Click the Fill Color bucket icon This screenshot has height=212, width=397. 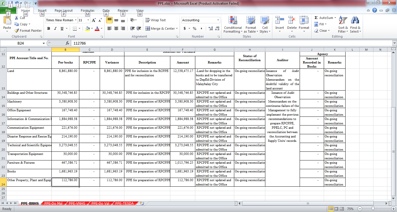[87, 29]
